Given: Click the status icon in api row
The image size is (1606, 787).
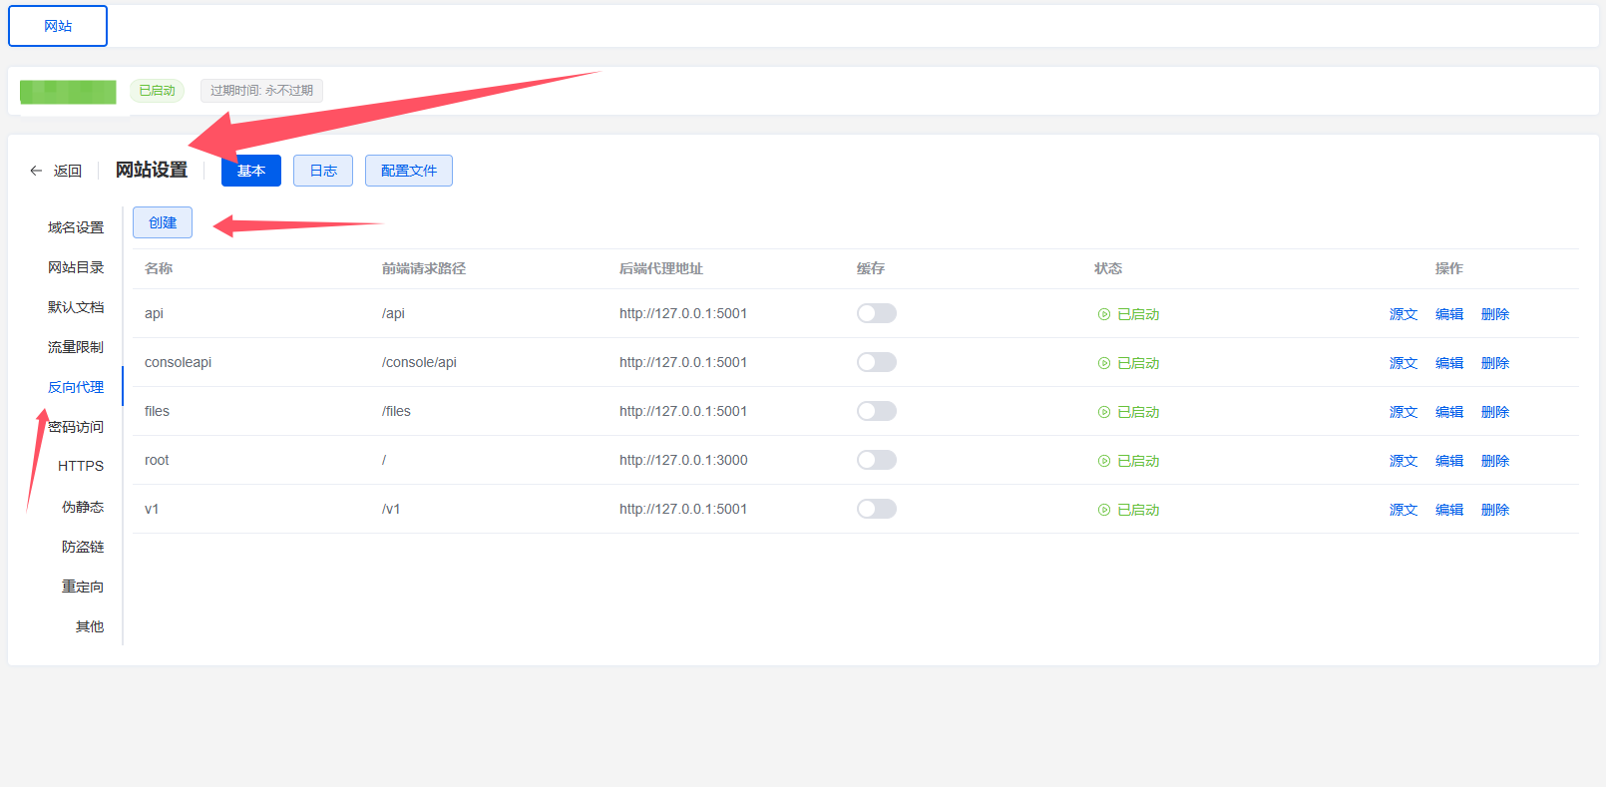Looking at the screenshot, I should 1104,314.
